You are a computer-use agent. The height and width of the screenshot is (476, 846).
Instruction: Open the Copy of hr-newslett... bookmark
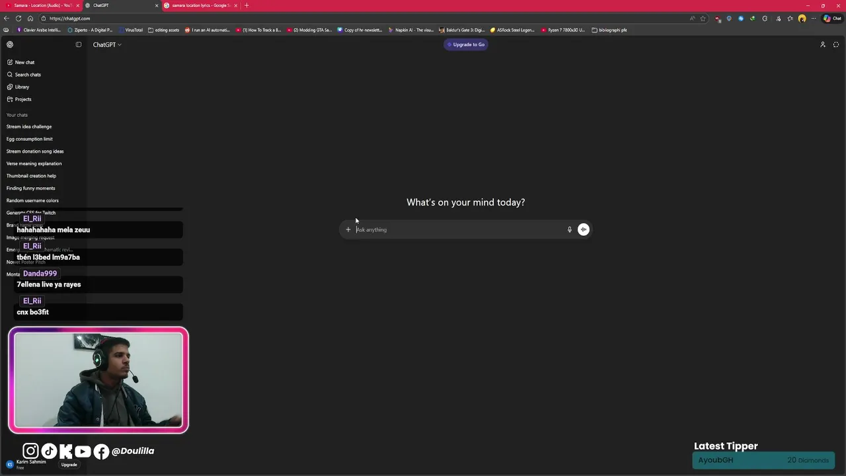[x=360, y=30]
